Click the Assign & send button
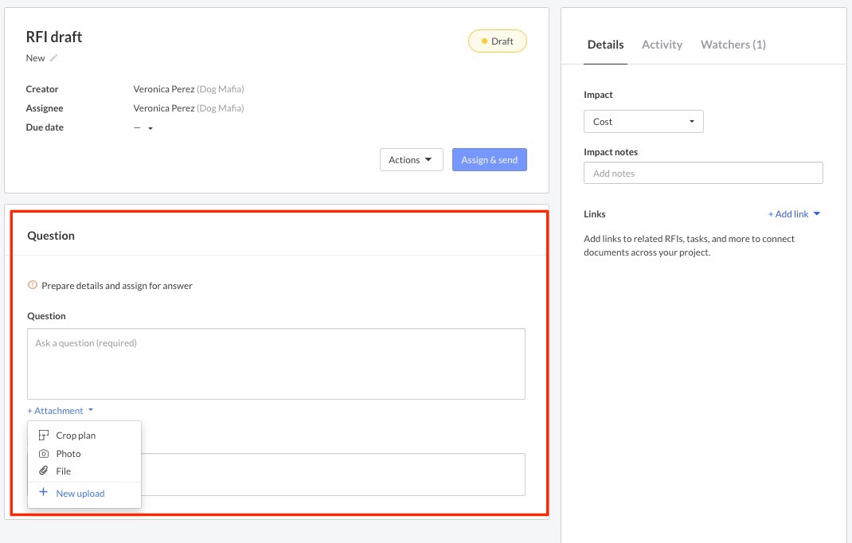Viewport: 852px width, 543px height. [489, 160]
